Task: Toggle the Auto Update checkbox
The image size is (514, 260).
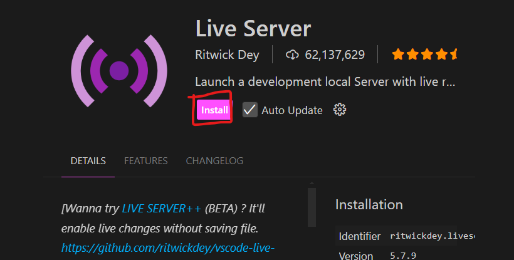Action: click(x=249, y=110)
